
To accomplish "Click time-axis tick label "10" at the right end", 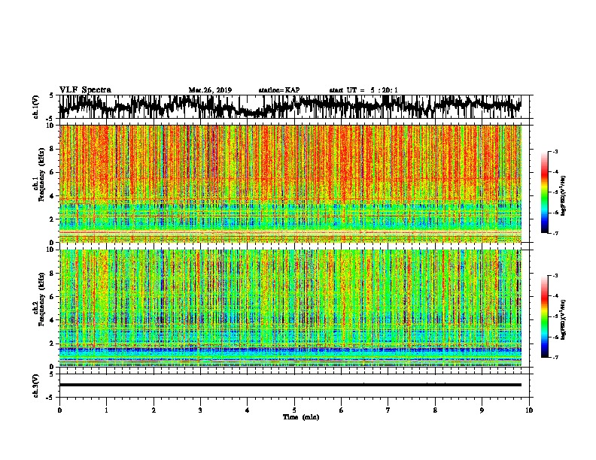I will (x=529, y=410).
